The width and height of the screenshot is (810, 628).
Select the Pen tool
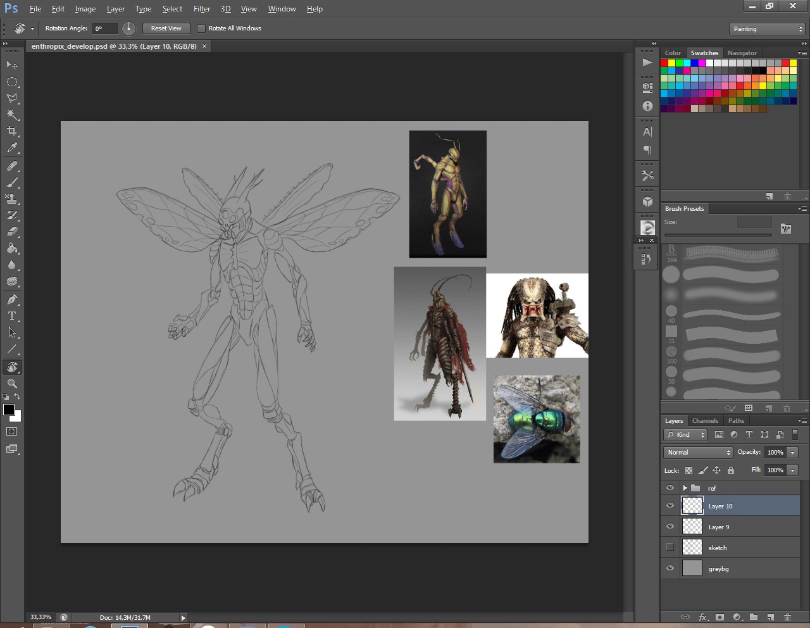coord(12,299)
